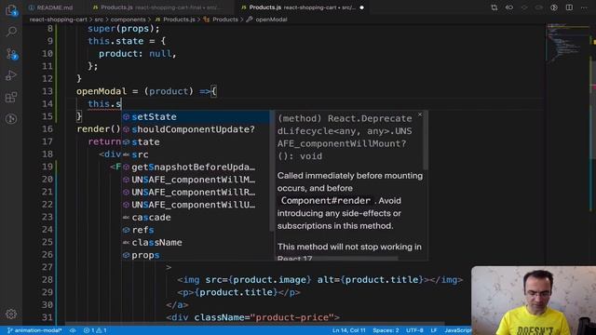Click the next change arrow icon
The width and height of the screenshot is (596, 335).
[x=539, y=7]
